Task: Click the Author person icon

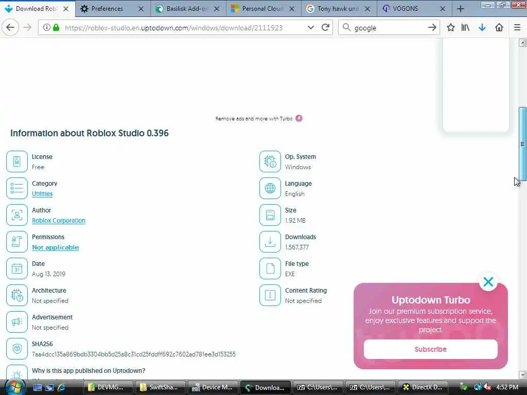Action: click(17, 215)
